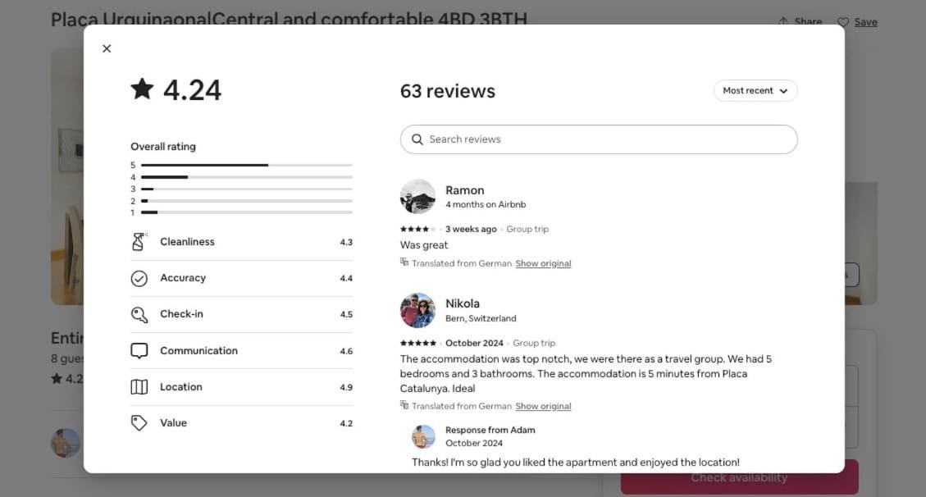The image size is (926, 497).
Task: Click the magnifier icon in Search reviews
Action: point(417,139)
